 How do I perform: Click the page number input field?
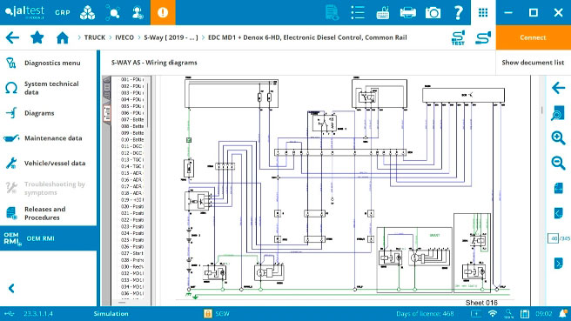[x=554, y=238]
